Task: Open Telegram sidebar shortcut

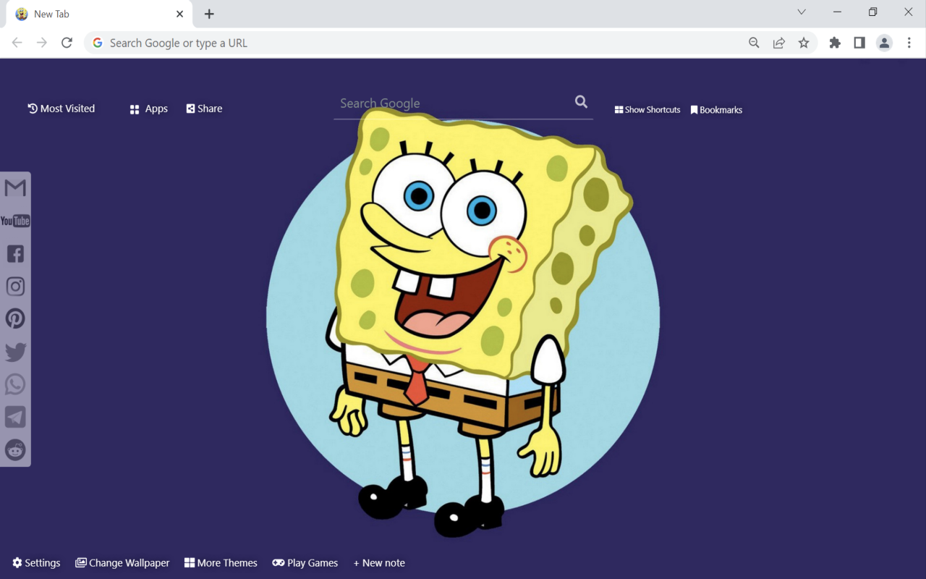Action: click(x=15, y=417)
